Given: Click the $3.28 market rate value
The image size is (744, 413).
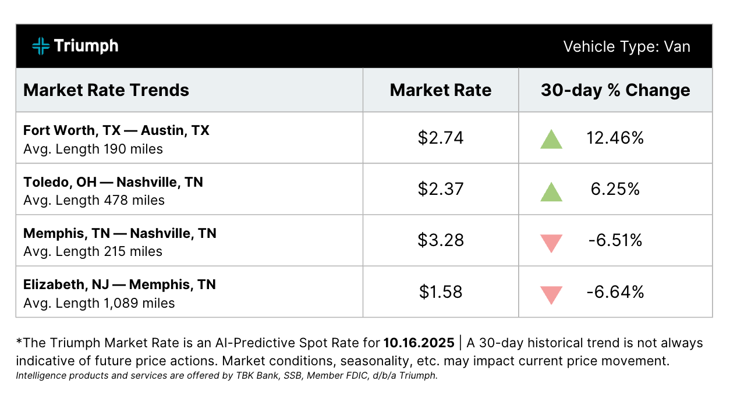Looking at the screenshot, I should [440, 240].
